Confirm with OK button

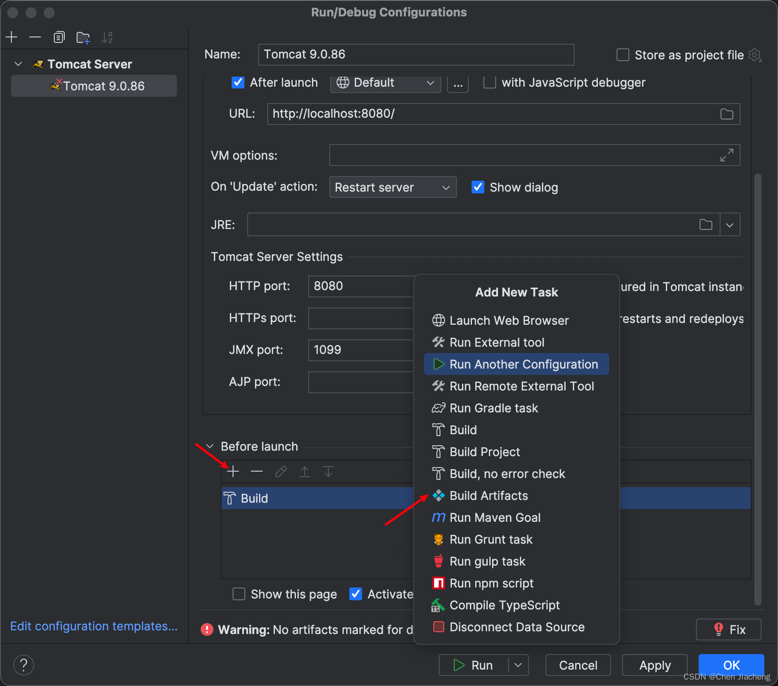731,665
